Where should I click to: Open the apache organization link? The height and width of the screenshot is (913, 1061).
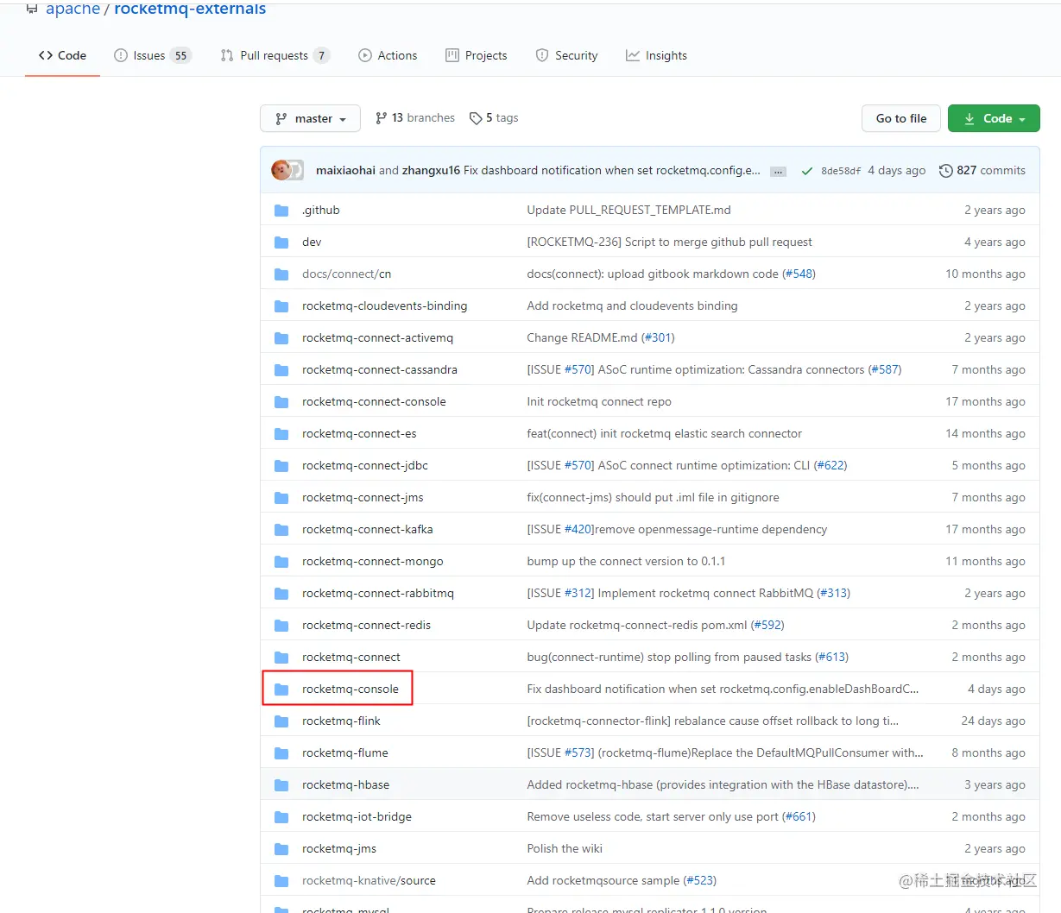(x=73, y=9)
